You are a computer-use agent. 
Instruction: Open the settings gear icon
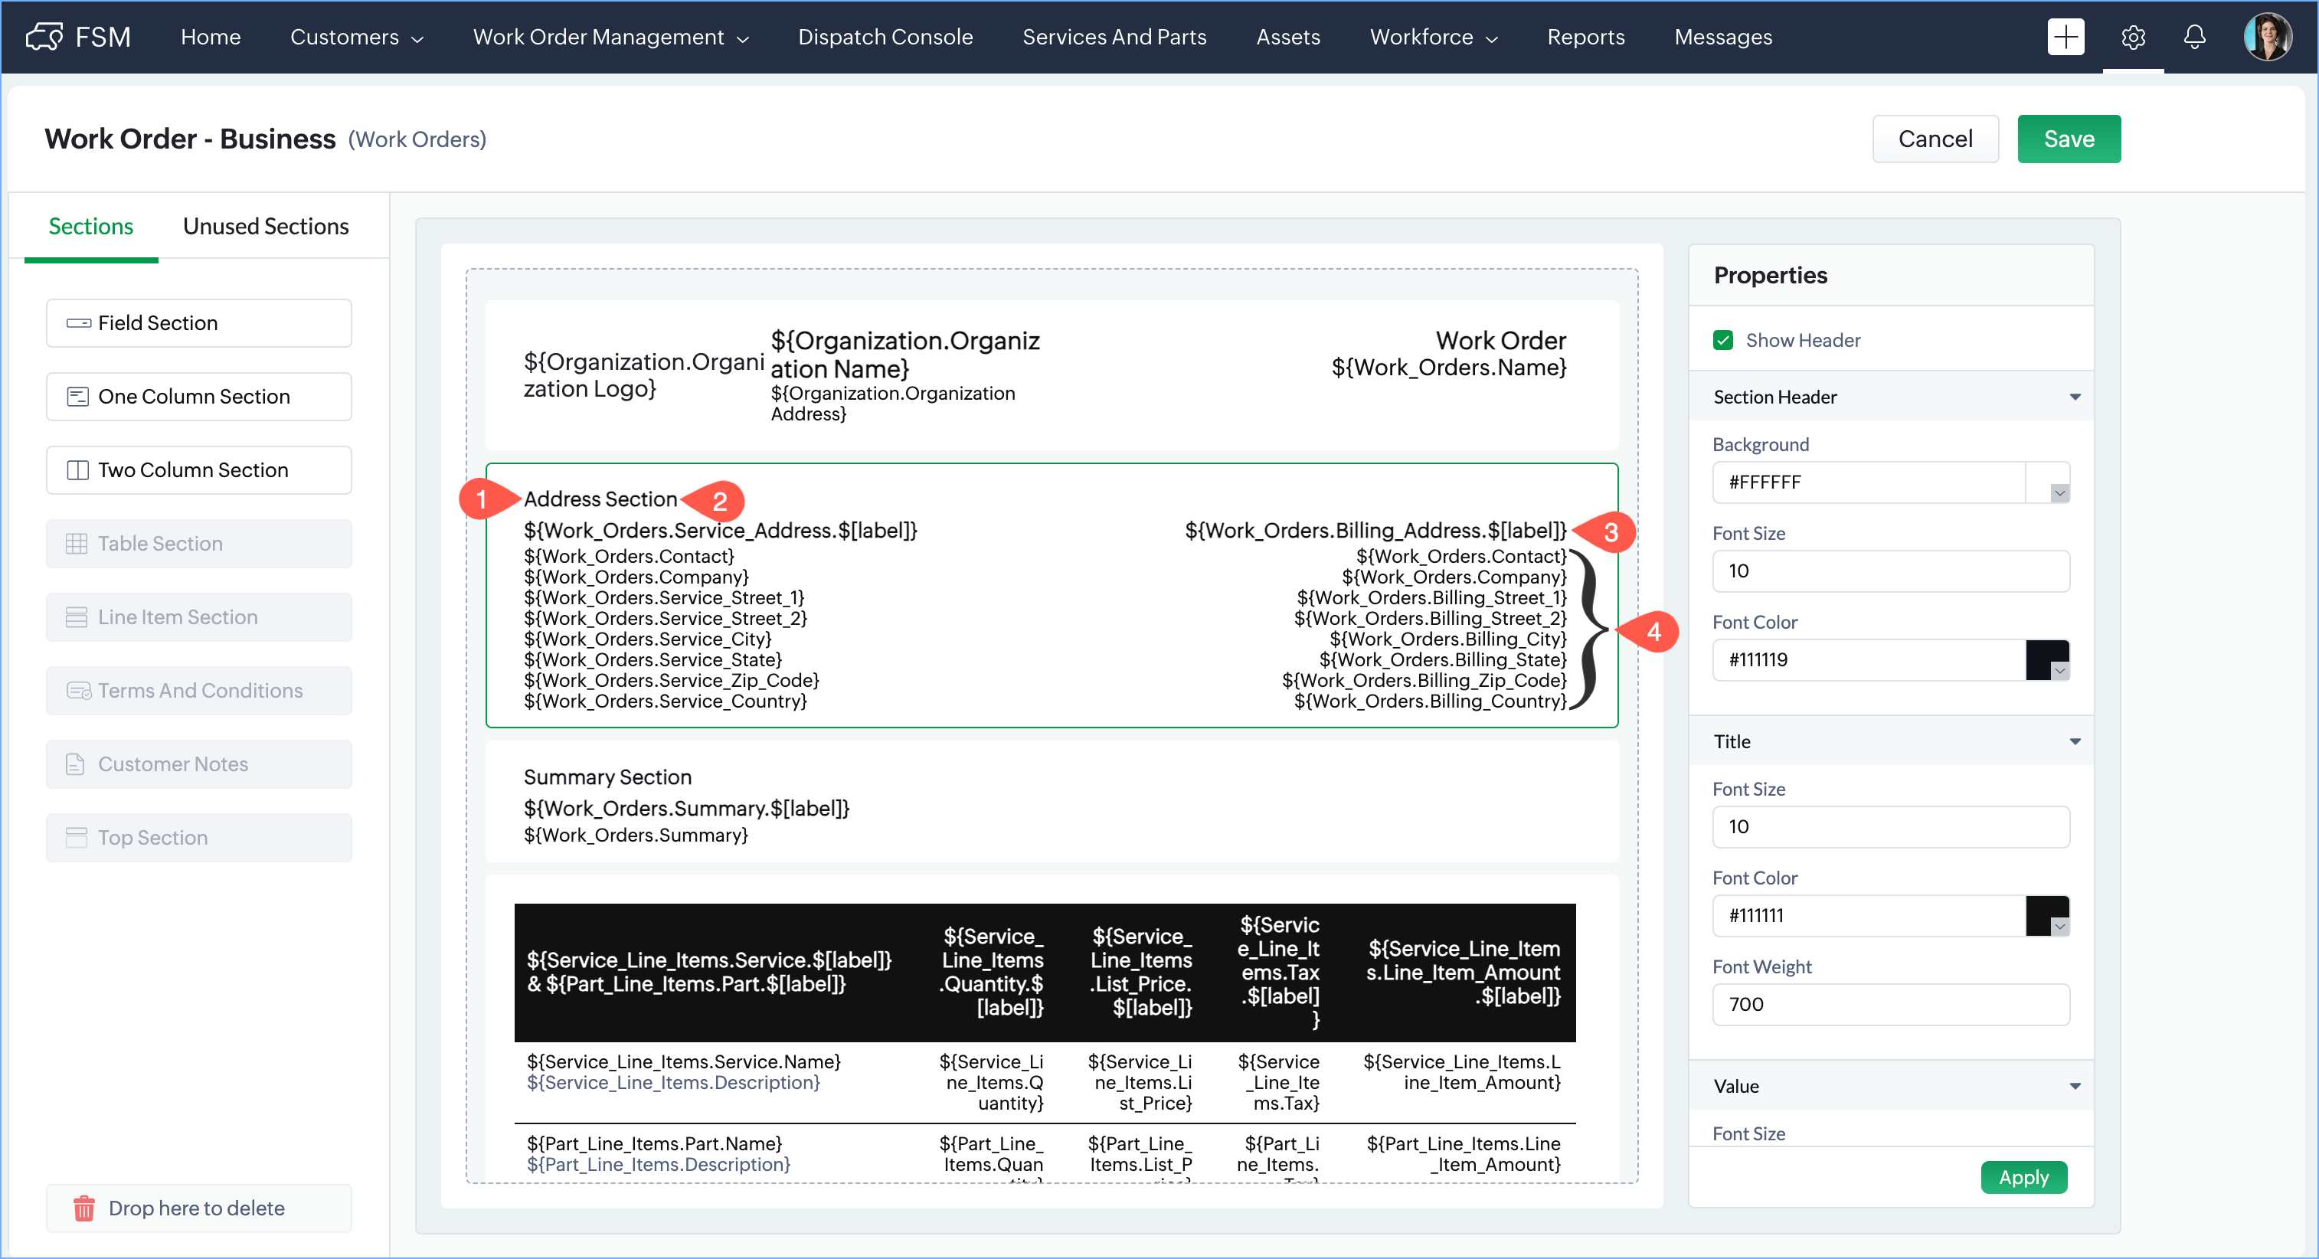click(2132, 37)
